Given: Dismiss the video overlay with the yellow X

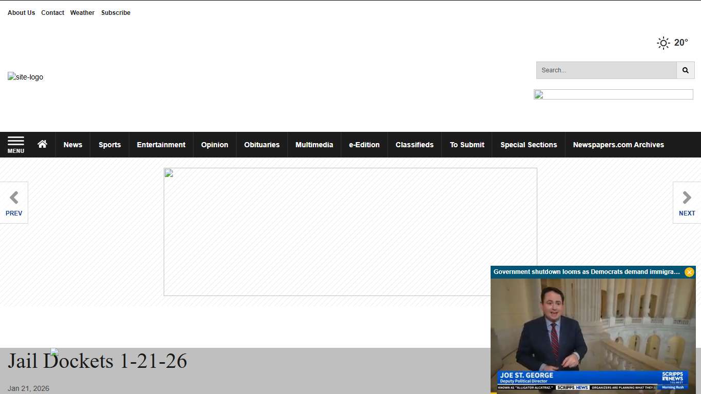Looking at the screenshot, I should coord(689,272).
